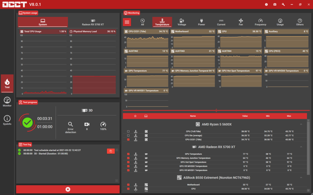Click the GPU Hot Spot Temperature graph
Viewport: 313px width, 195px height.
click(x=239, y=78)
